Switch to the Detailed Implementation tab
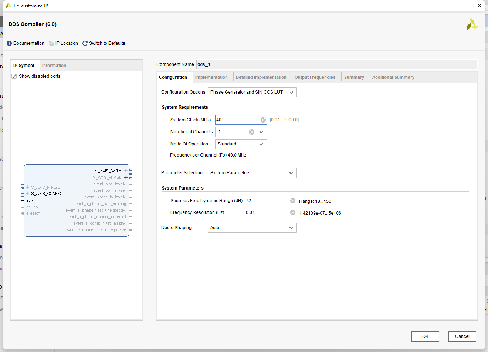488x352 pixels. pyautogui.click(x=261, y=77)
